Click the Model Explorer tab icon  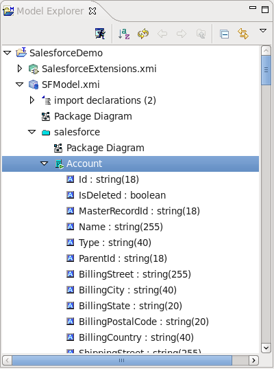pyautogui.click(x=8, y=11)
